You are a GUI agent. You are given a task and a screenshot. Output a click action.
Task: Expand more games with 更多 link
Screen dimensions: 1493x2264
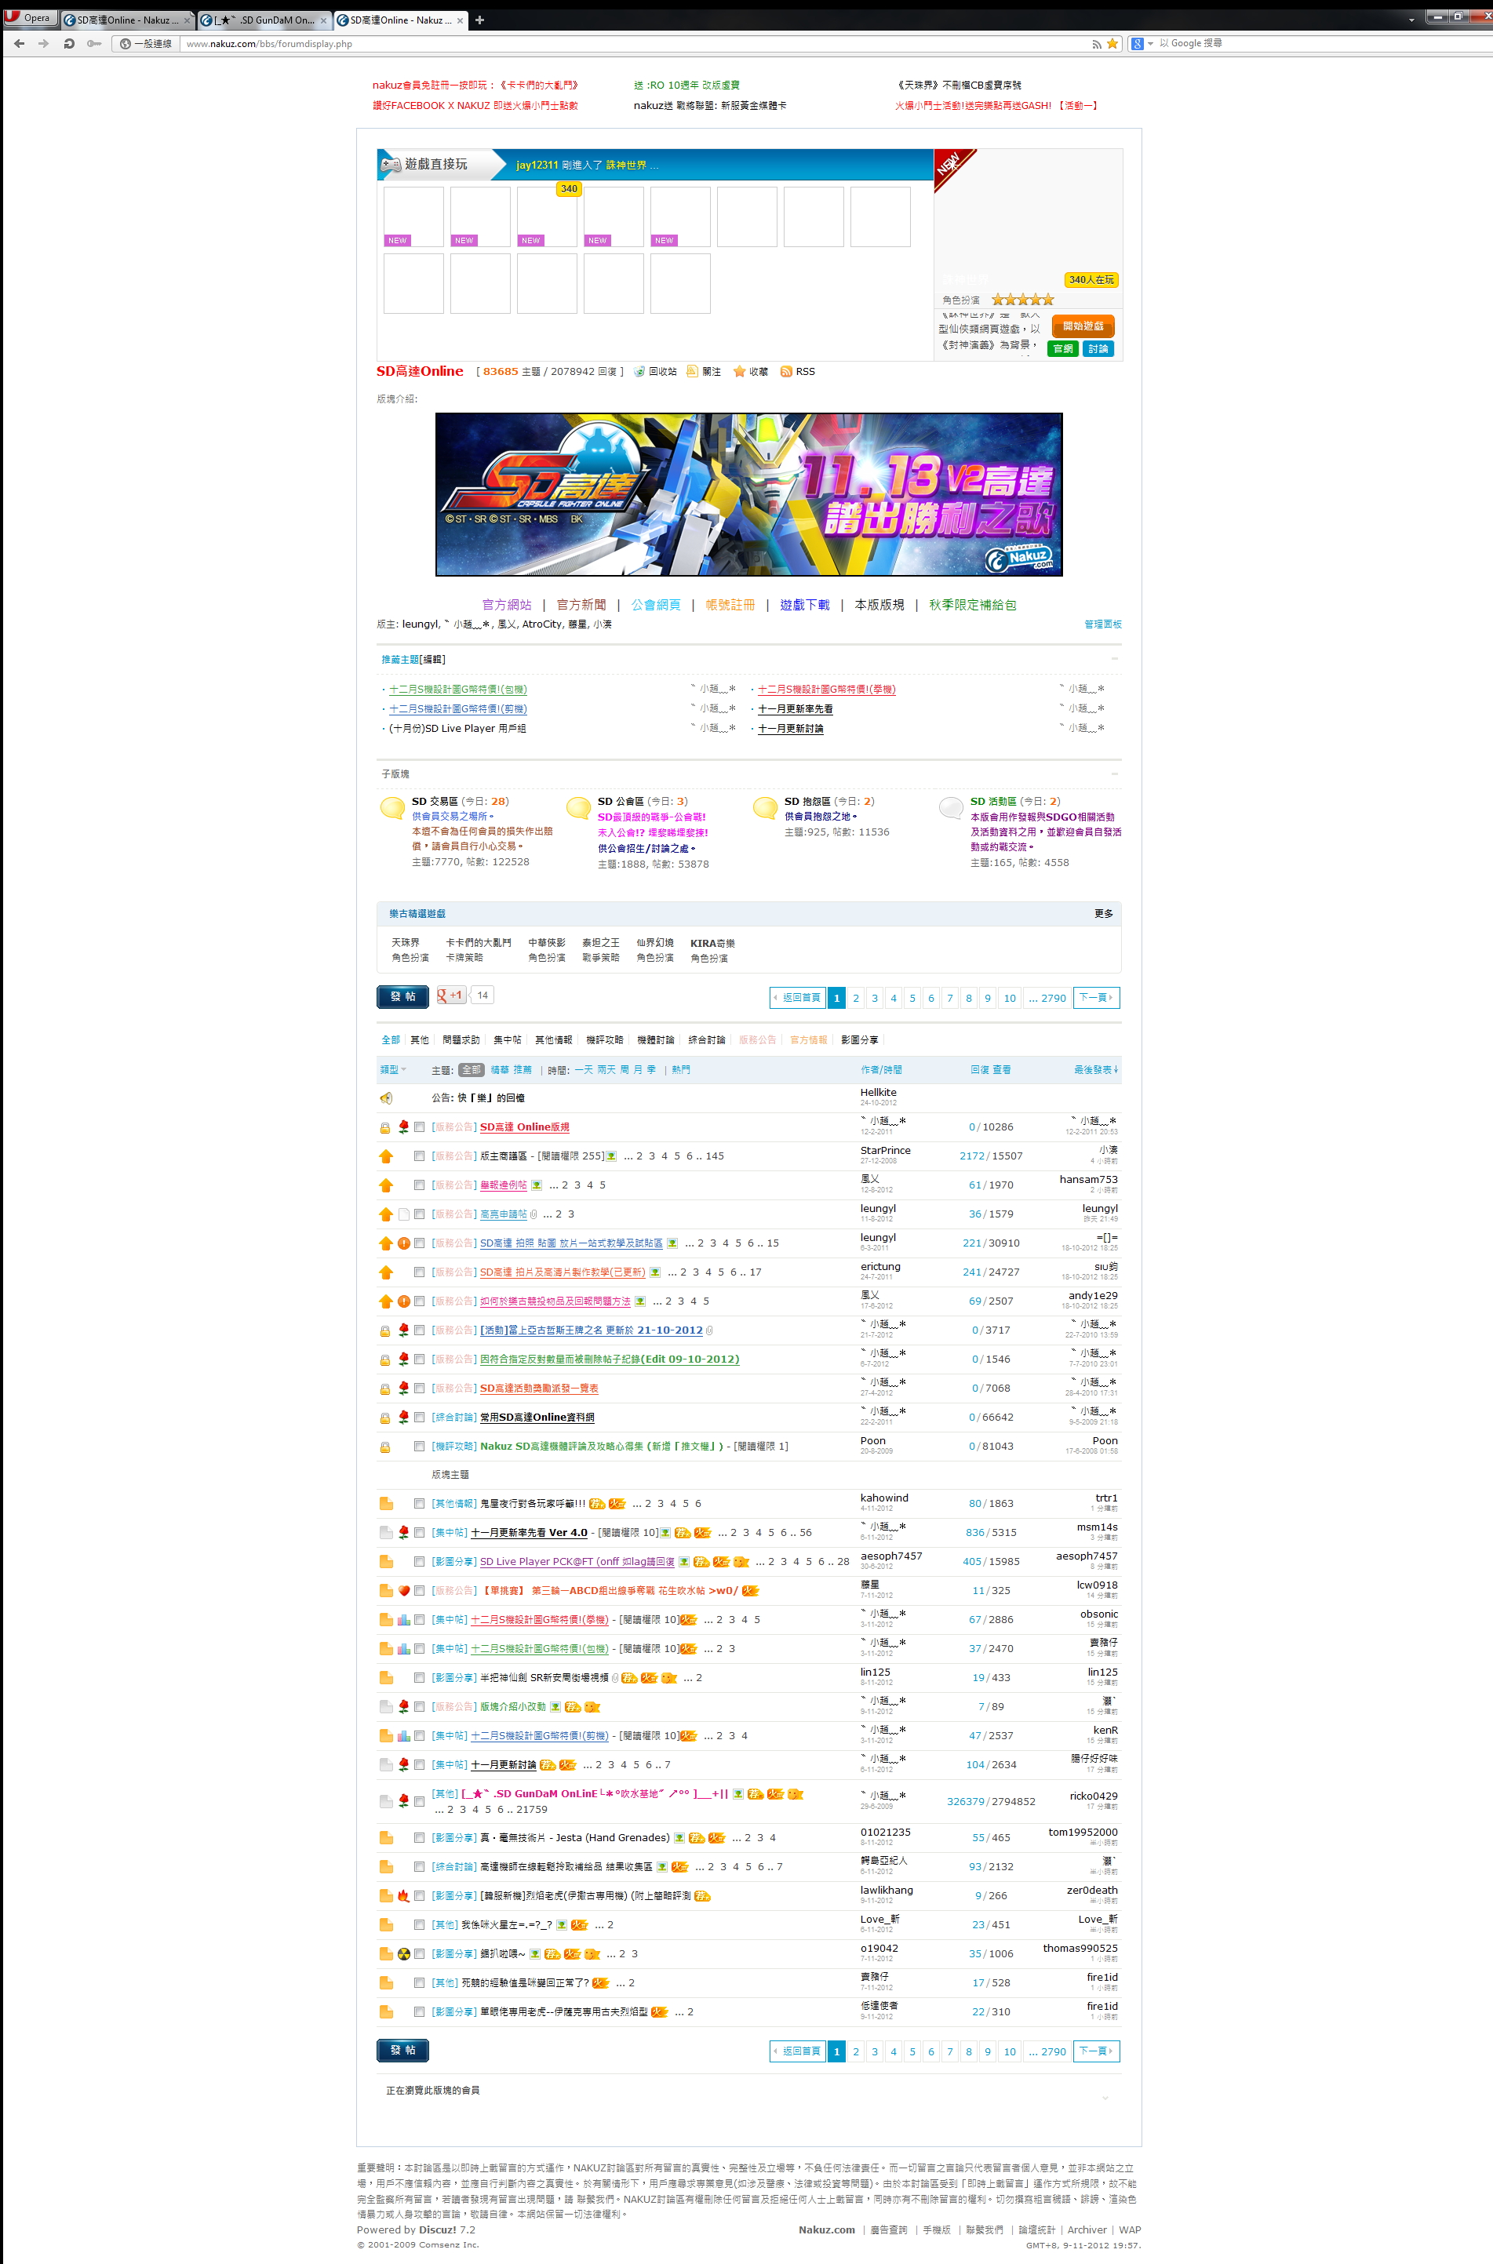point(1104,914)
